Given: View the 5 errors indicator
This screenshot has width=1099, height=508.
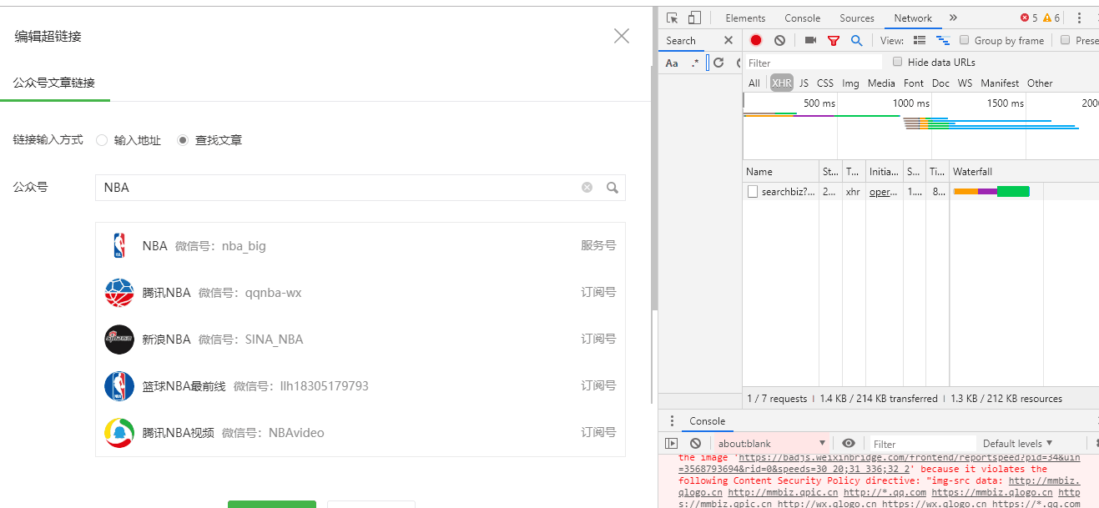Looking at the screenshot, I should click(x=1029, y=18).
